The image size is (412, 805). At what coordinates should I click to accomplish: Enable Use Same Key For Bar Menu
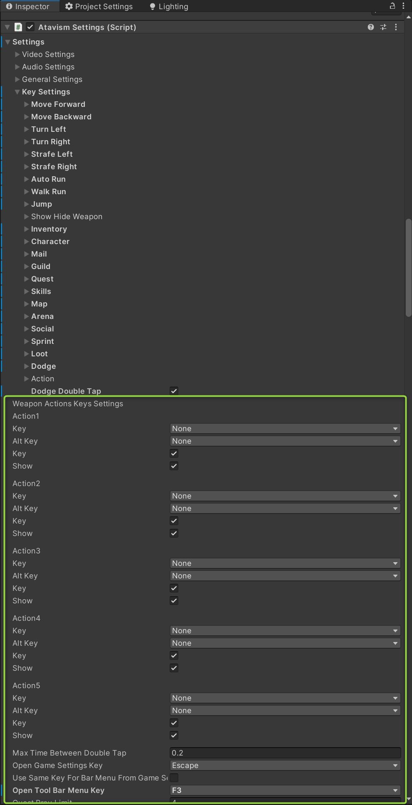click(x=174, y=778)
